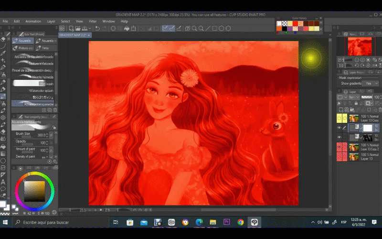Select the Eraser tool
This screenshot has width=382, height=239.
pyautogui.click(x=3, y=131)
